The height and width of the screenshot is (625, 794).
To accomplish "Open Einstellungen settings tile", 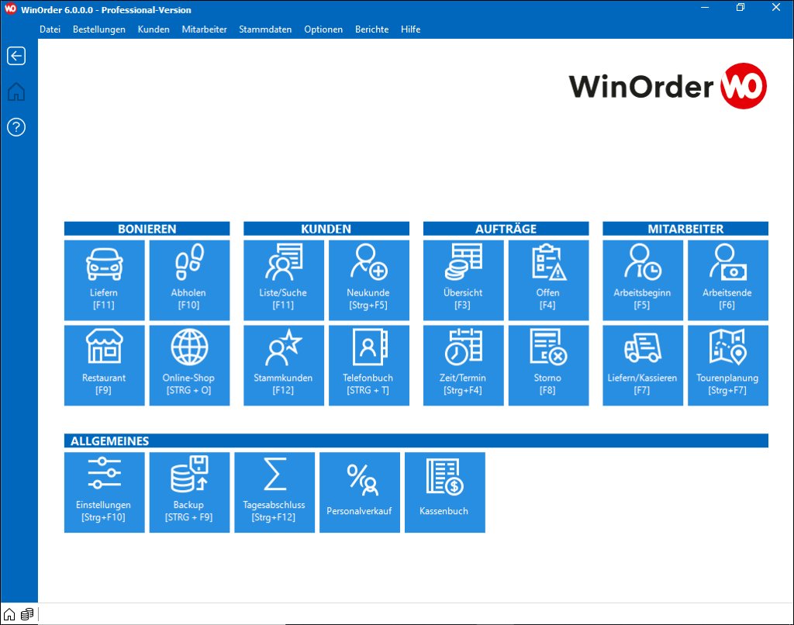I will 105,492.
